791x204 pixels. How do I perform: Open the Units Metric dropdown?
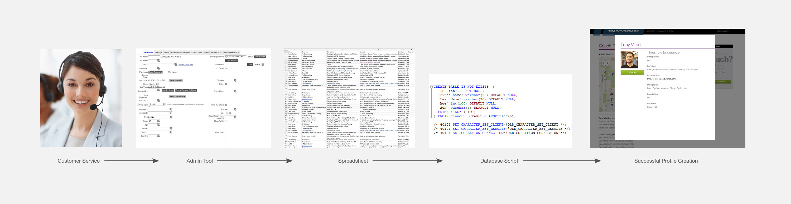pos(154,84)
